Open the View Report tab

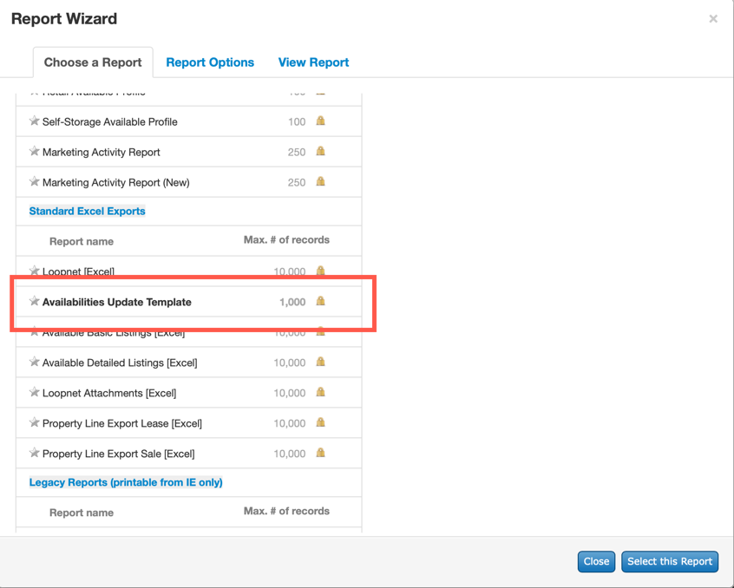(313, 62)
